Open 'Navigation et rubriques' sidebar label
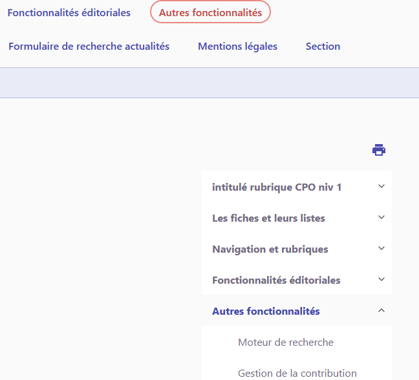419x380 pixels. 270,249
